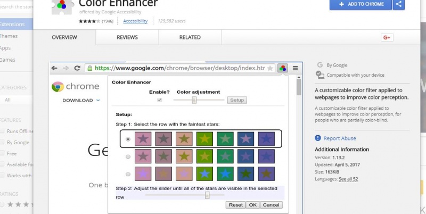Select the second row of stars radio button

click(x=128, y=157)
